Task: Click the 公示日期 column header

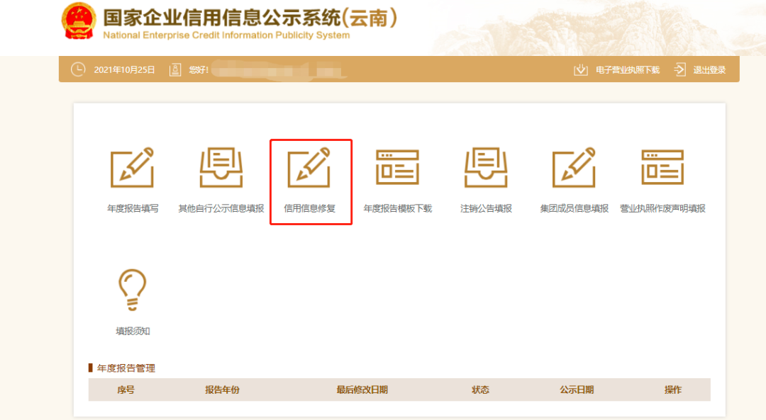Action: click(x=576, y=390)
